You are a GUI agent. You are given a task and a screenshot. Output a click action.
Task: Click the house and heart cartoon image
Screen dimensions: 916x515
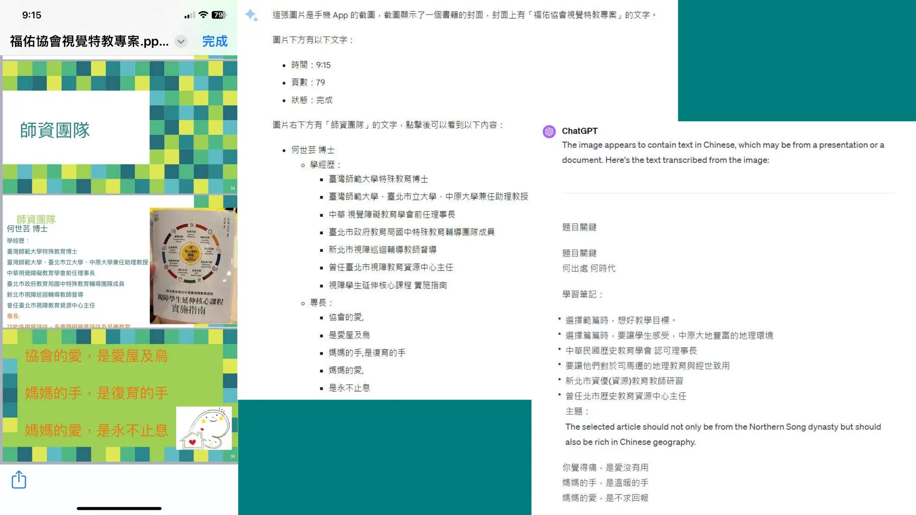point(204,428)
